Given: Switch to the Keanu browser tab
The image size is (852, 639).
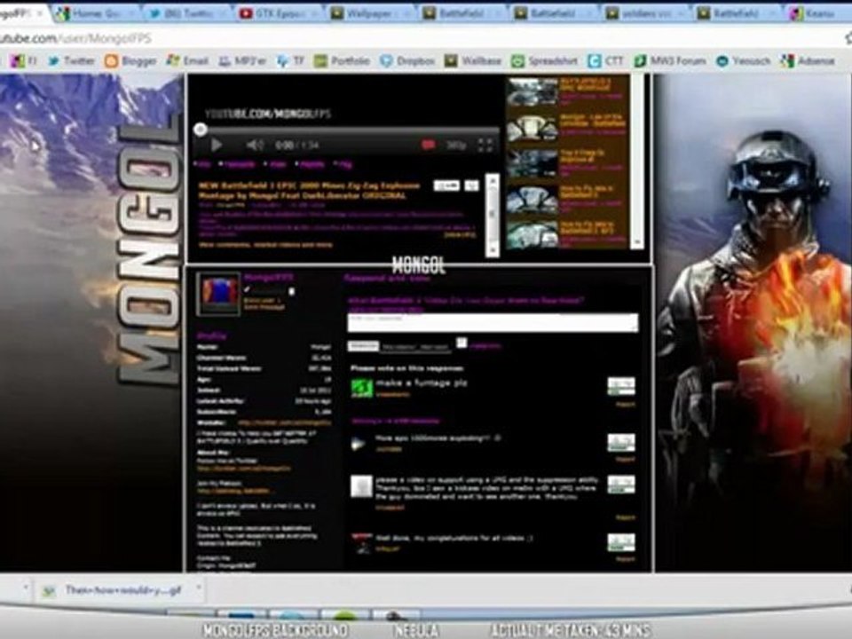Looking at the screenshot, I should pyautogui.click(x=818, y=13).
